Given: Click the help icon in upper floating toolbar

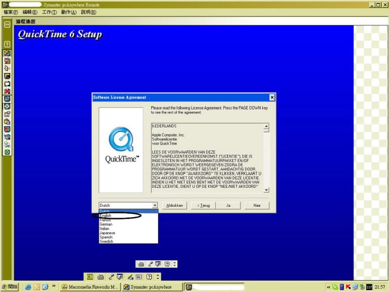Looking at the screenshot, I should coord(167,264).
